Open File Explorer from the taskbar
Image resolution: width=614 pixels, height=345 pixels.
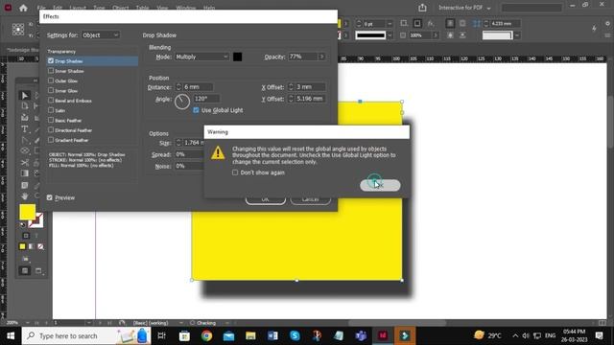tap(250, 335)
